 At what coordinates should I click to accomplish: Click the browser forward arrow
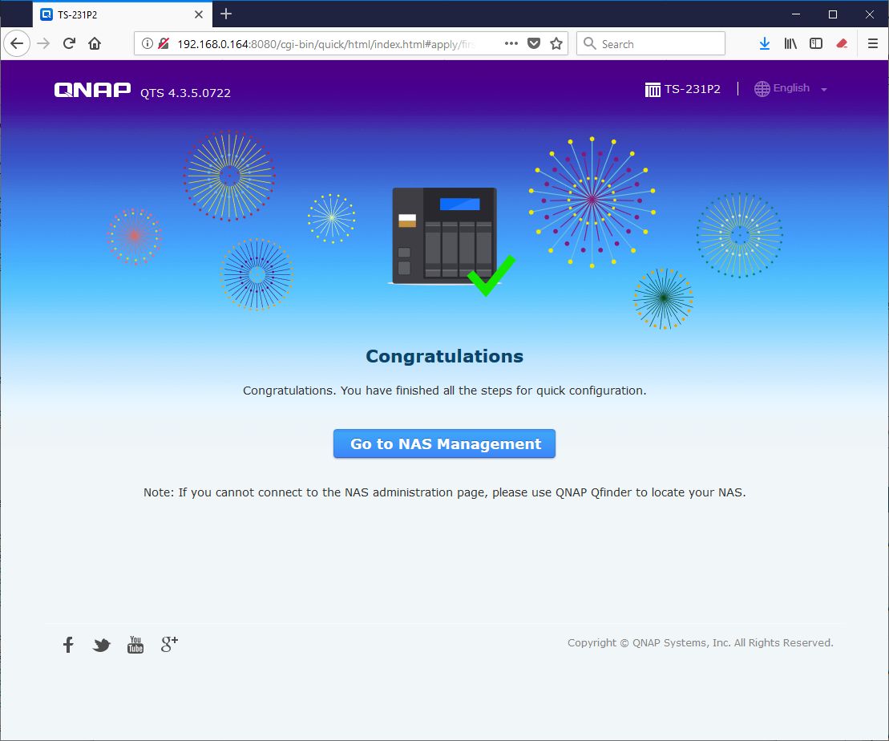(x=43, y=43)
